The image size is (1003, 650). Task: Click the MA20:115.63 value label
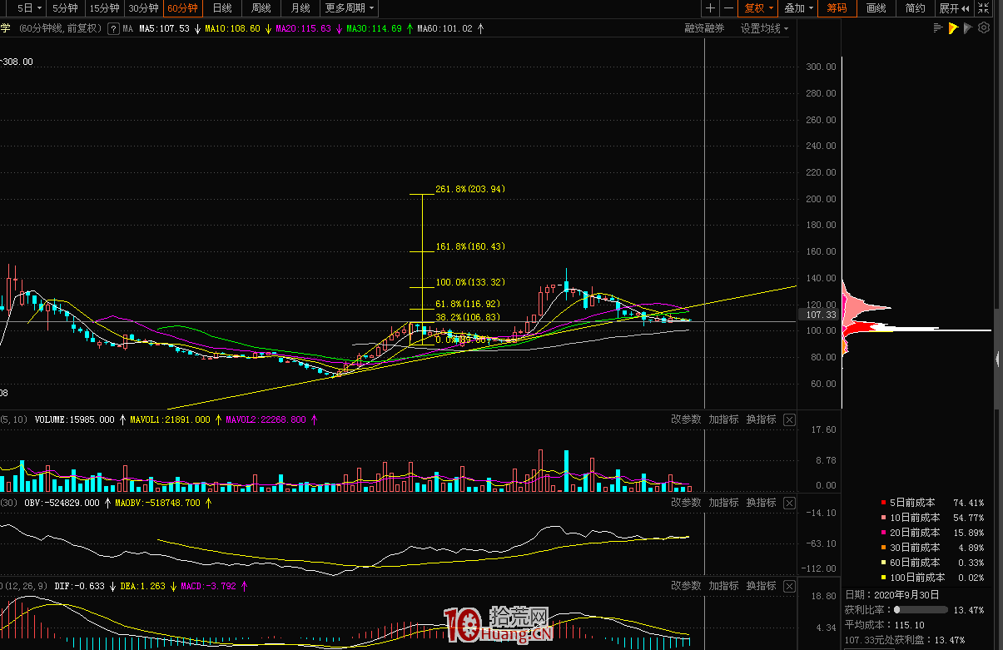pos(303,28)
